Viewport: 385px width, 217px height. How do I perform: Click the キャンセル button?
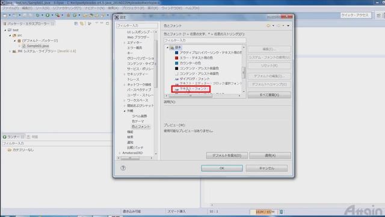coord(266,168)
